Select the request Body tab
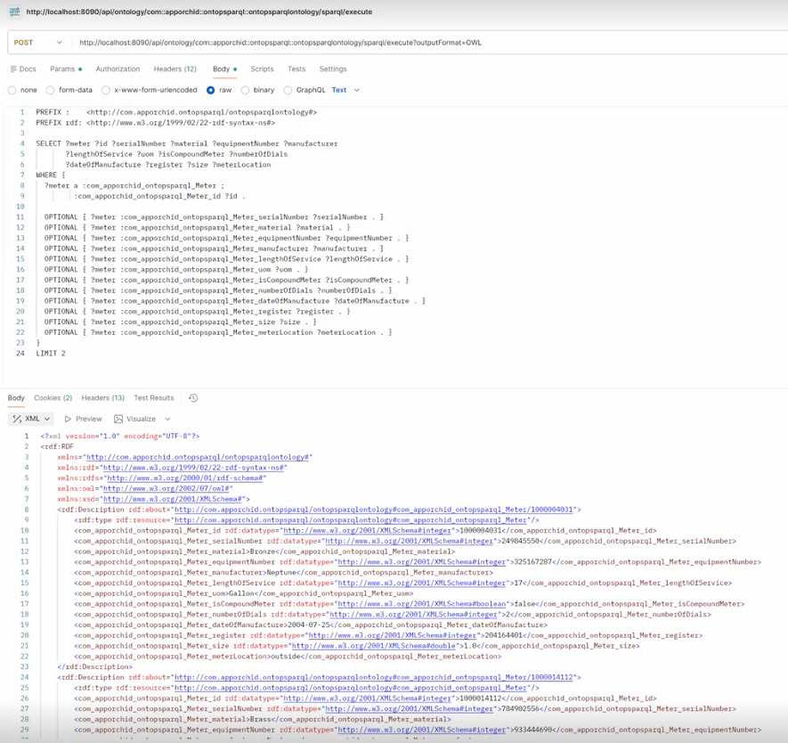 (x=224, y=69)
